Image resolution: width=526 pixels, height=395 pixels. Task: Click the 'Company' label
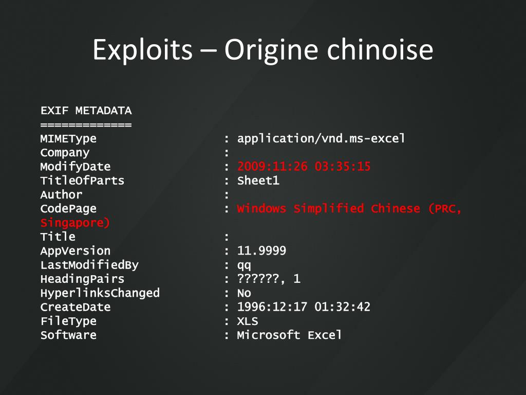click(65, 153)
